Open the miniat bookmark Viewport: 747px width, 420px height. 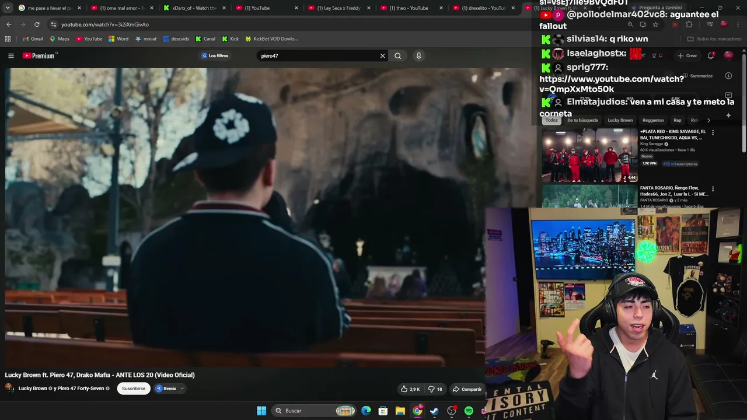click(x=146, y=39)
